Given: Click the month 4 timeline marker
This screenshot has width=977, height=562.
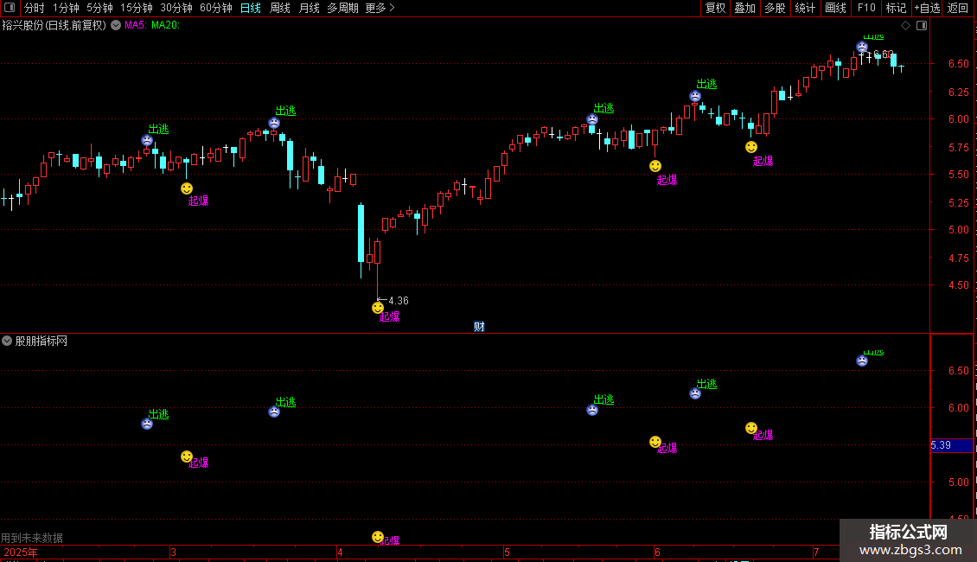Looking at the screenshot, I should [340, 552].
